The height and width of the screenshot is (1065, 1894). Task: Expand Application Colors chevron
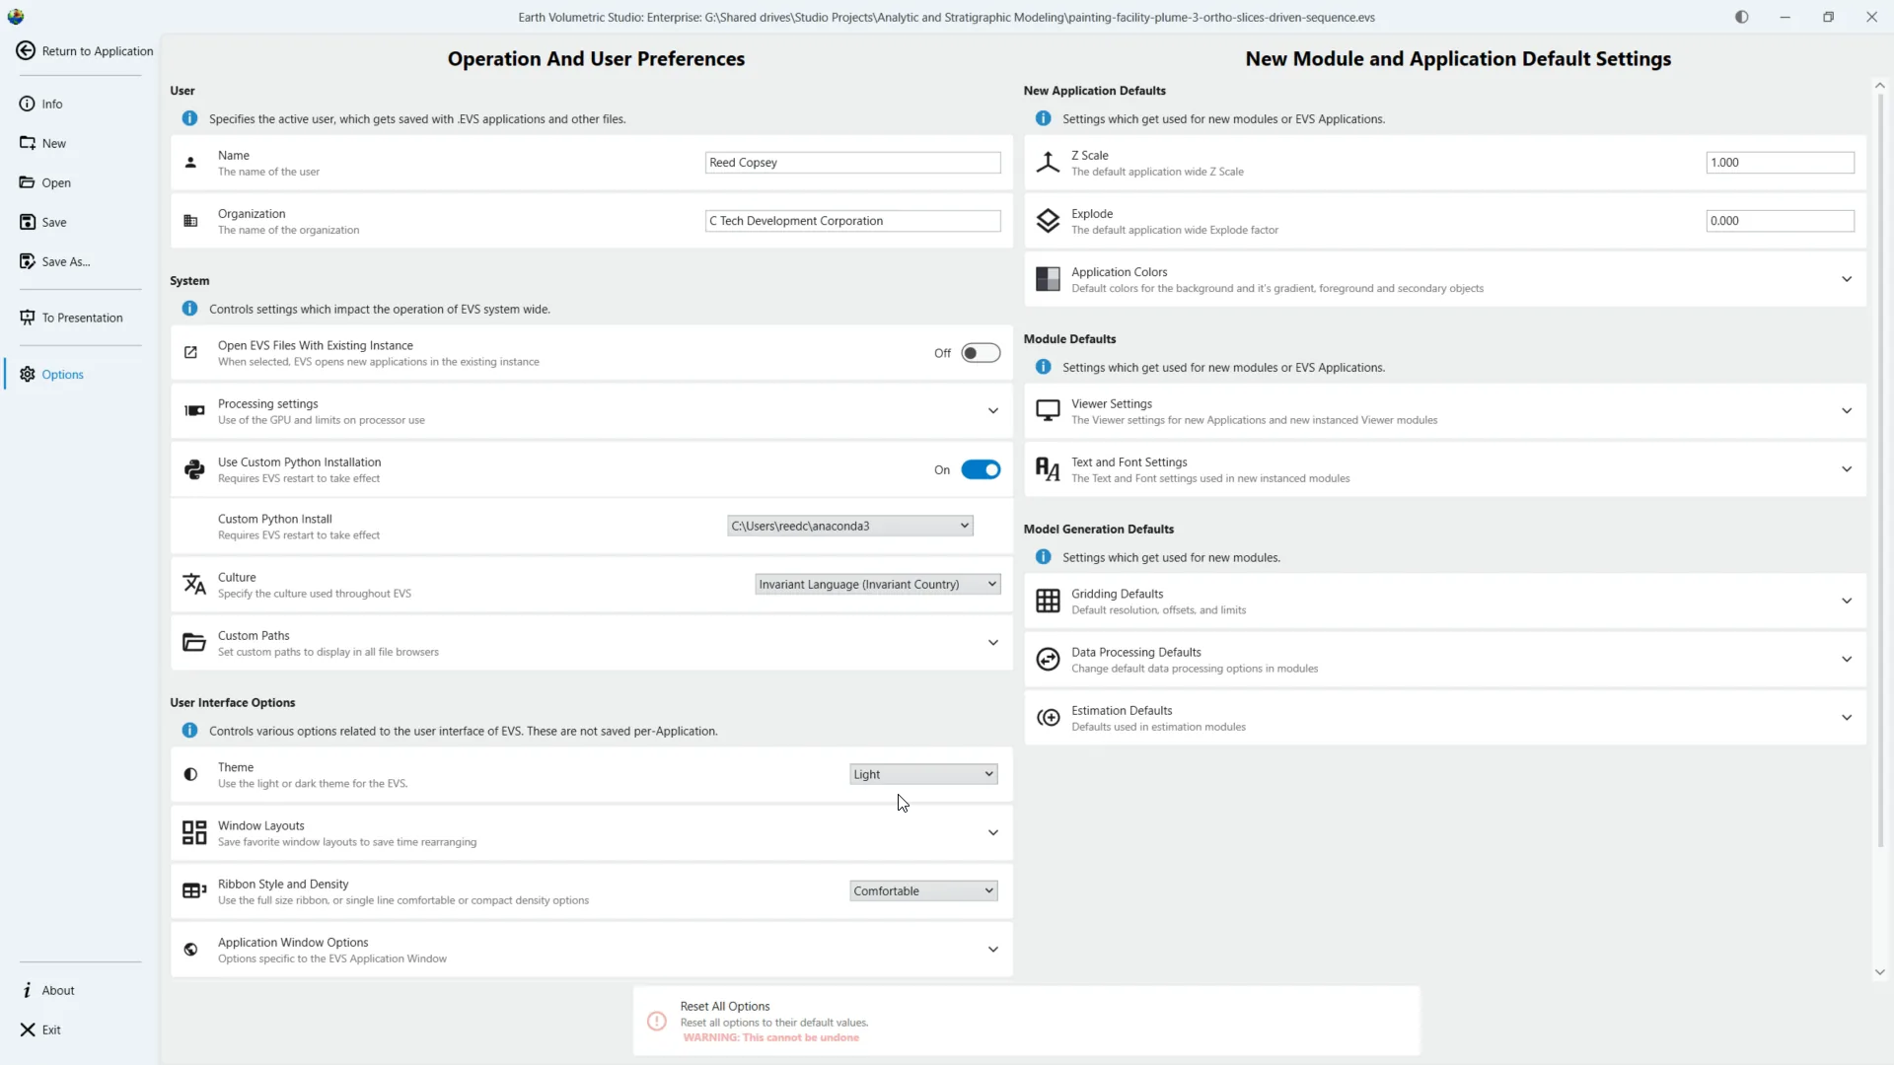coord(1847,279)
